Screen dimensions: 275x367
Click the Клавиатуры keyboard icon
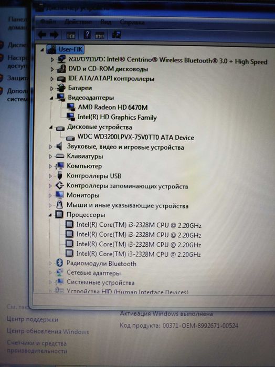pos(60,156)
